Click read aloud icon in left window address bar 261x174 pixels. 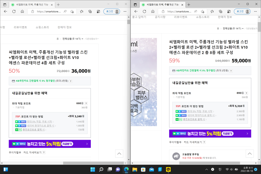(x=65, y=12)
